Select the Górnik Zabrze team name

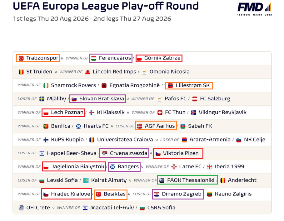162,58
